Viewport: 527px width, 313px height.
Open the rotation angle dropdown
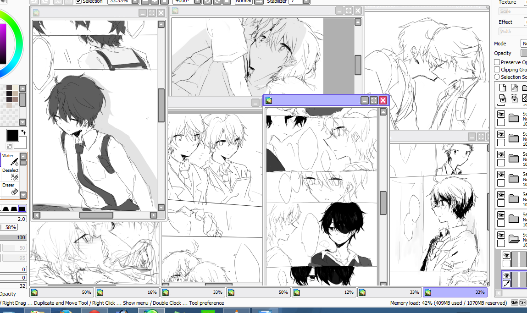click(198, 1)
